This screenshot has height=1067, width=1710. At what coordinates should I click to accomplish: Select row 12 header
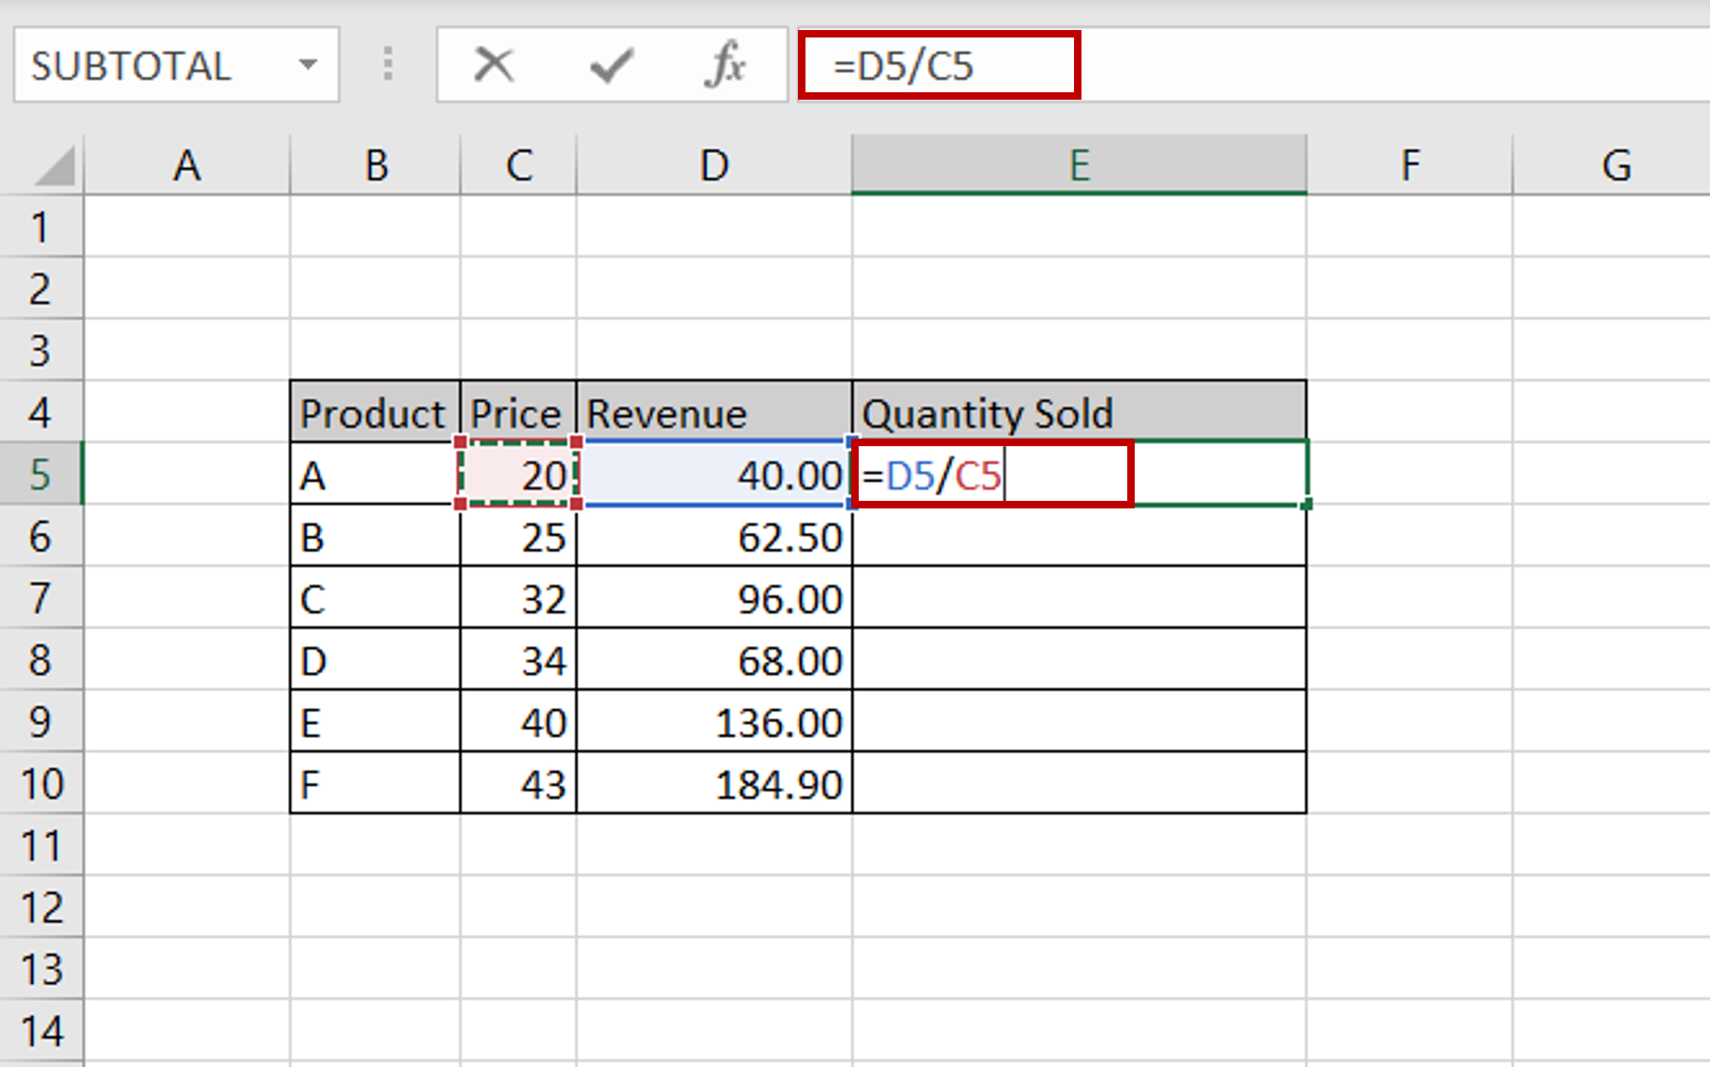41,907
